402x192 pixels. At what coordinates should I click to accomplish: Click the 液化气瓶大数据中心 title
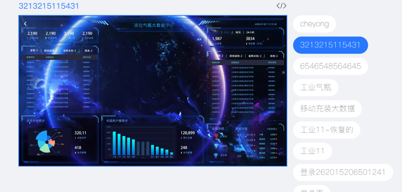pyautogui.click(x=154, y=25)
